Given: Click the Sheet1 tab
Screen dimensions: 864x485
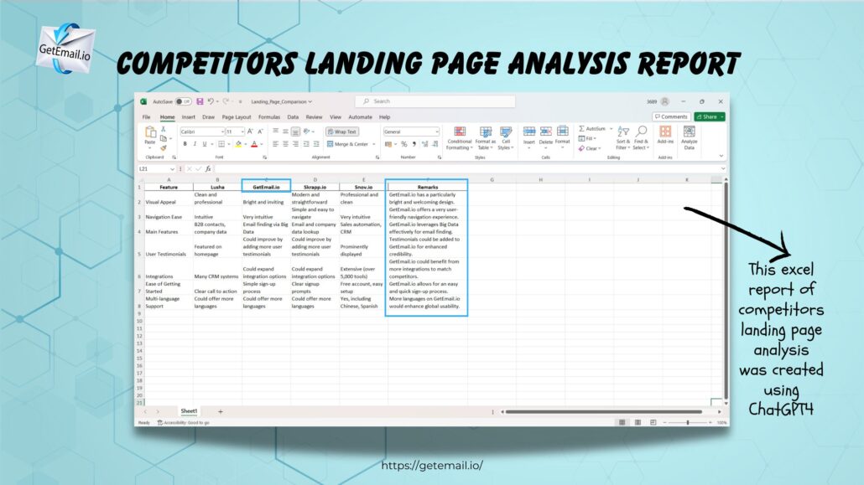Looking at the screenshot, I should click(x=190, y=411).
